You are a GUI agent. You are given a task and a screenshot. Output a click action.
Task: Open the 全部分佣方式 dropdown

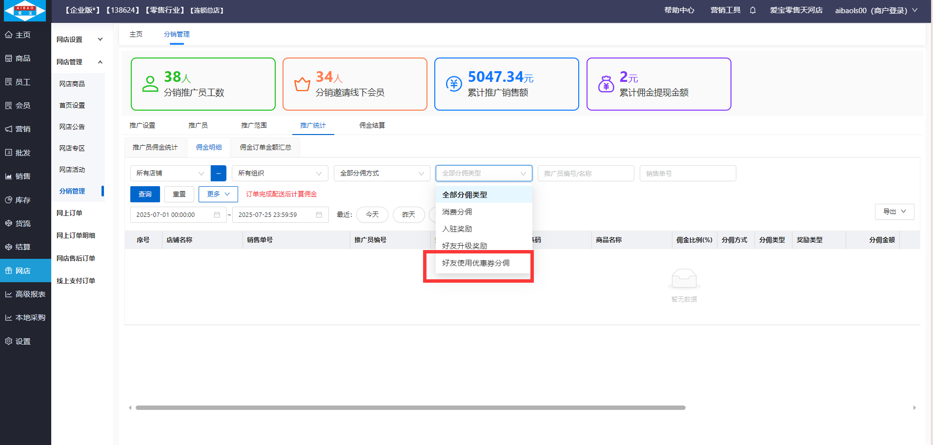tap(382, 174)
